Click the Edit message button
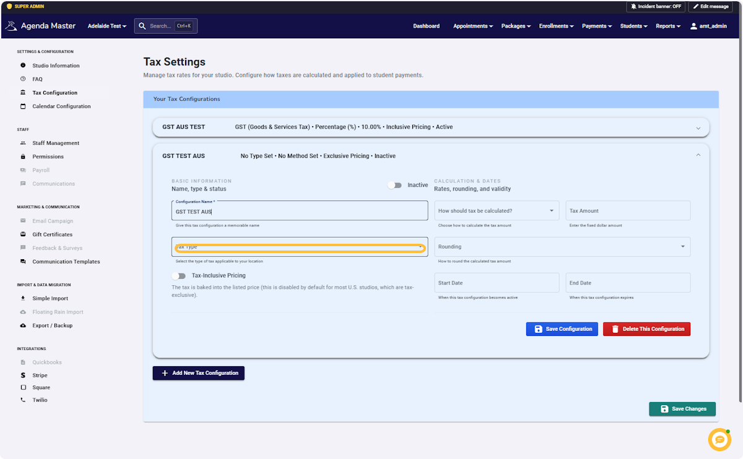Screen dimensions: 743x459 (x=711, y=6)
